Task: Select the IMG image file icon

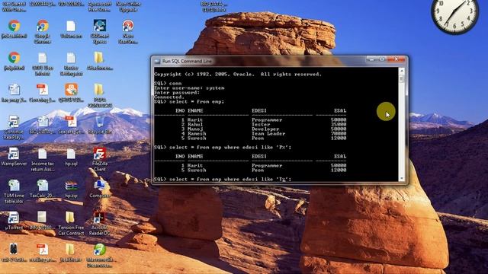Action: click(x=42, y=221)
